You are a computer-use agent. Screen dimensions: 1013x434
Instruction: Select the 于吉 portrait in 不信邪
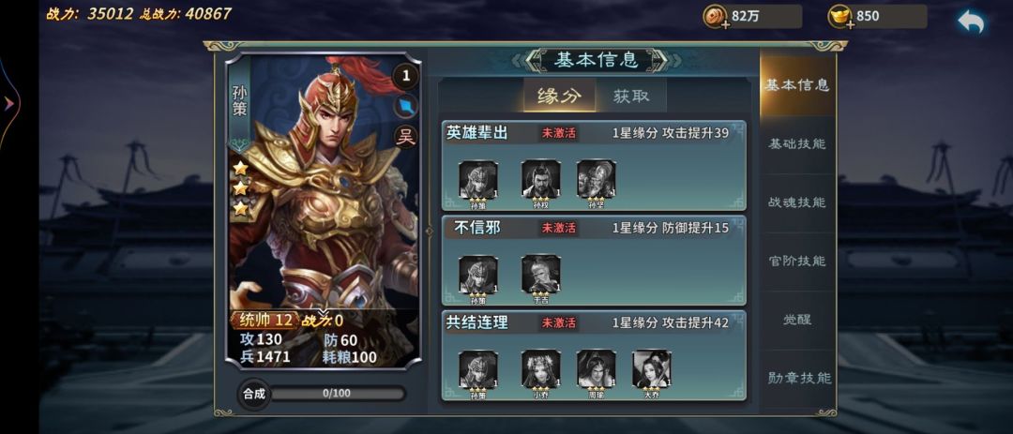541,274
